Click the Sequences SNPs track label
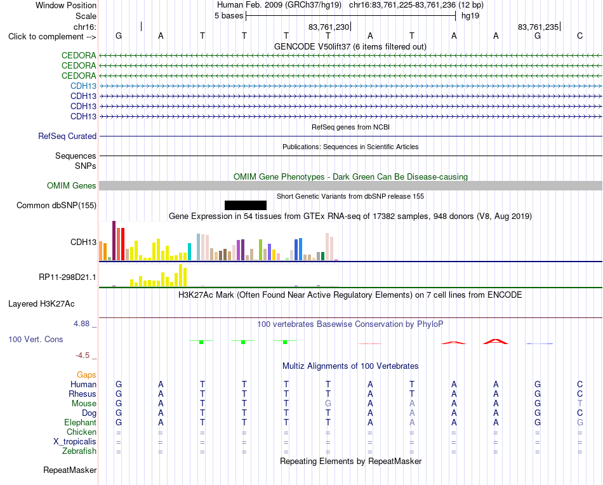Screen dimensions: 603x485 (76, 161)
